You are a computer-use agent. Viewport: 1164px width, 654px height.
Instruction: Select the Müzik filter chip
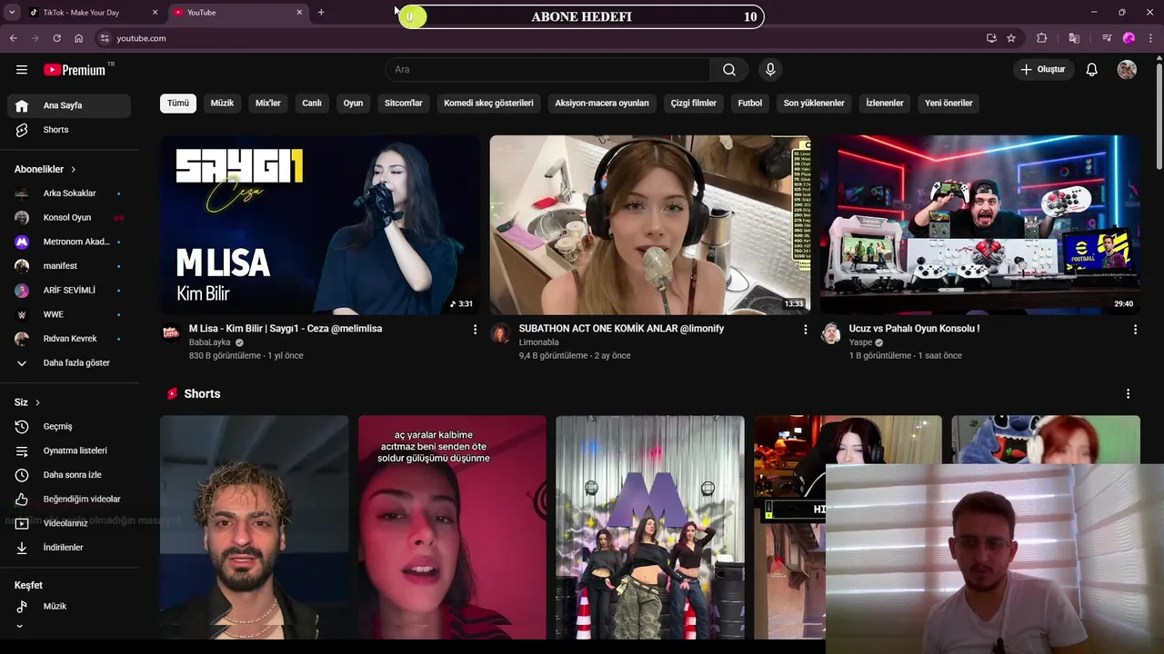(222, 104)
